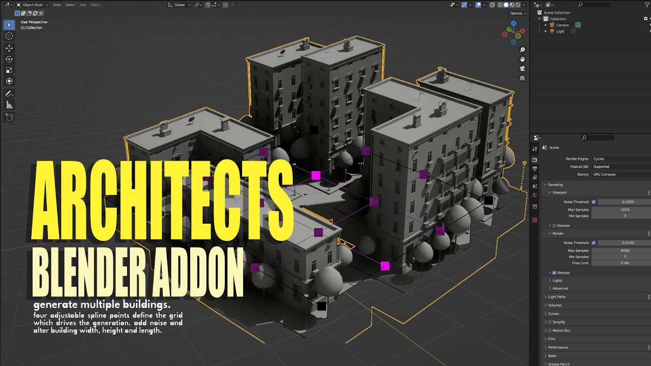Select the Transform tool
Viewport: 651px width, 366px height.
(9, 81)
